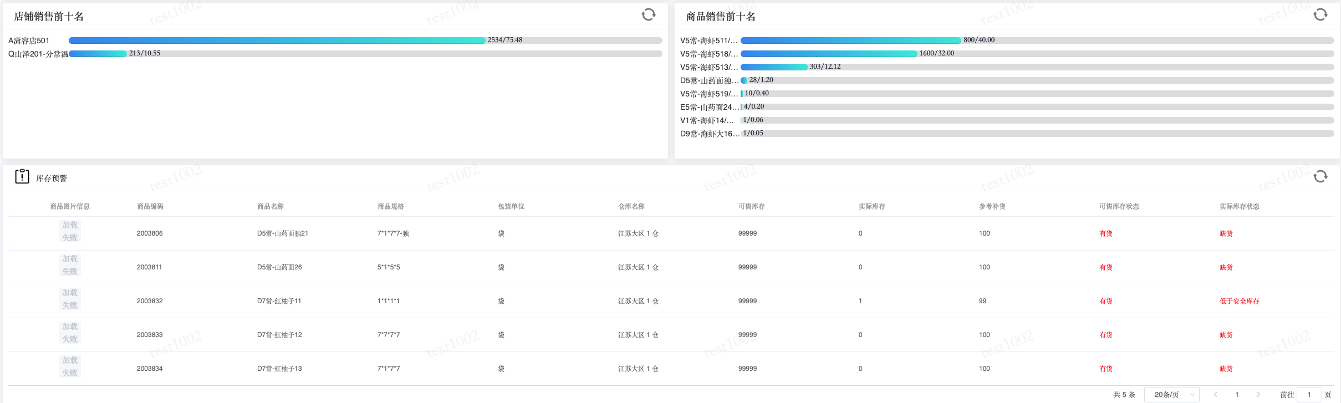
Task: Refresh the 商品销售前十名 panel
Action: (x=1320, y=15)
